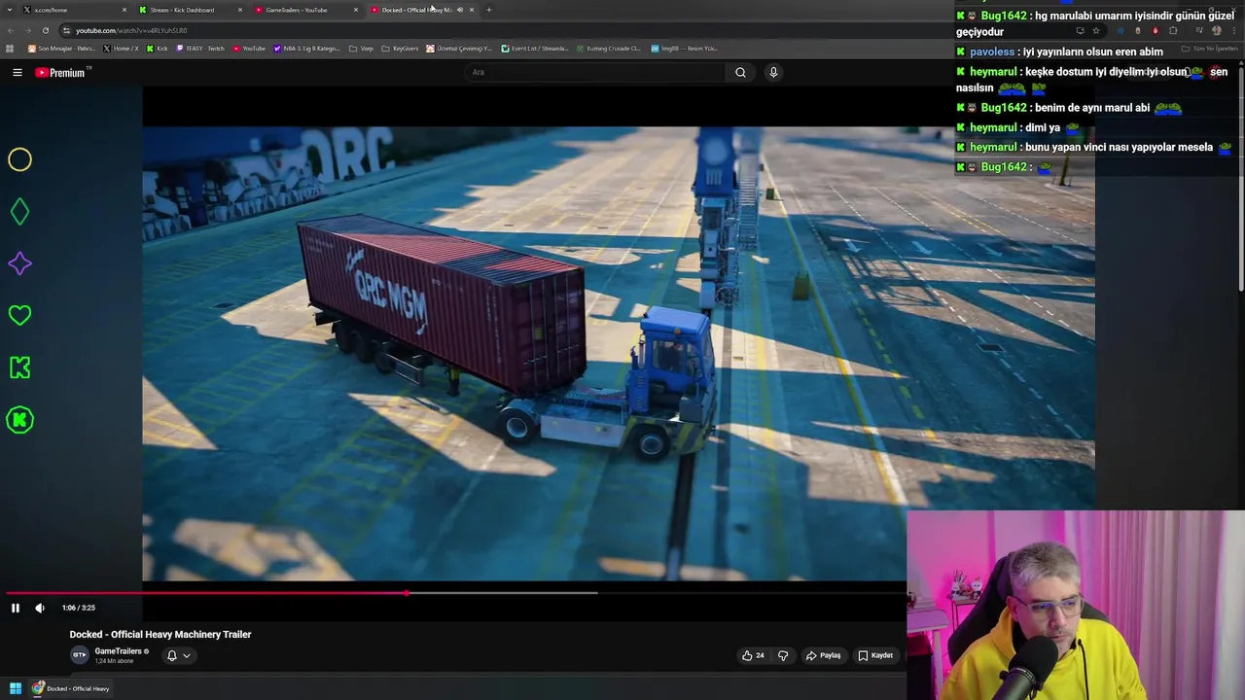Start voice search with microphone icon
Screen dimensions: 1245x700
[773, 72]
